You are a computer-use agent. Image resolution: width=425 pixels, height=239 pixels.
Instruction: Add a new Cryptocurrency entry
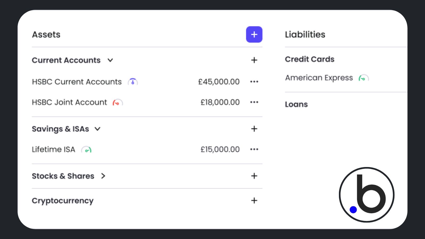254,200
